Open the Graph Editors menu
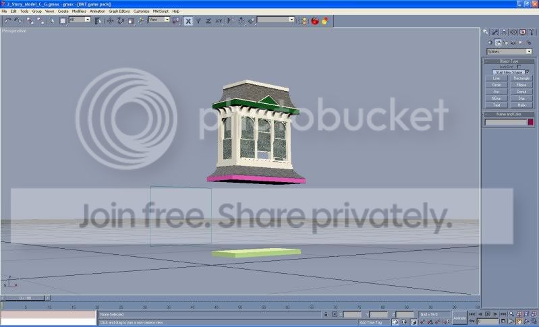539x327 pixels. coord(119,11)
